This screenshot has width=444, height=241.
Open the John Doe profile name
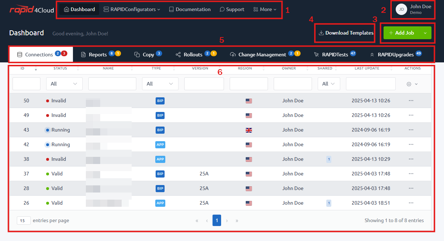[x=420, y=6]
